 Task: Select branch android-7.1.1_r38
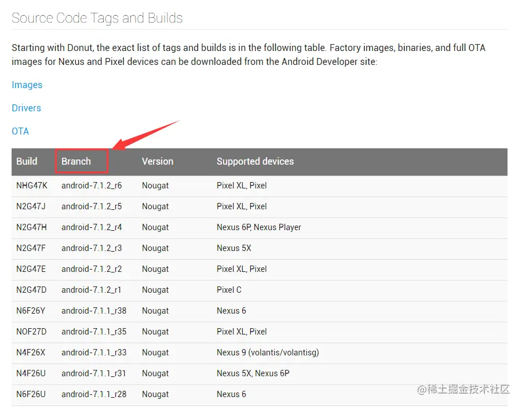(94, 311)
